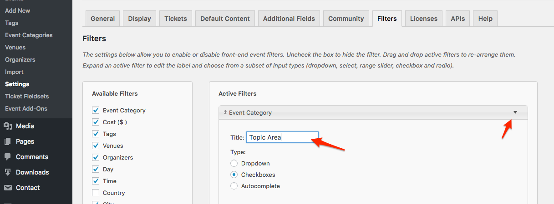The height and width of the screenshot is (204, 554).
Task: Open Venues from the sidebar menu
Action: (x=15, y=47)
